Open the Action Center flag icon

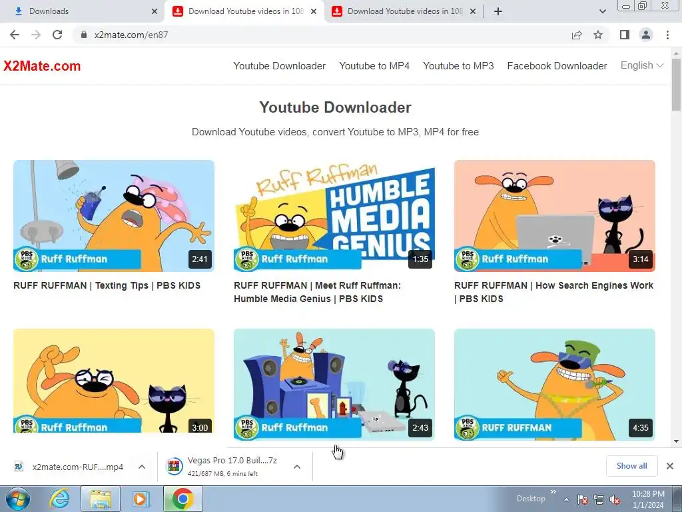click(582, 499)
